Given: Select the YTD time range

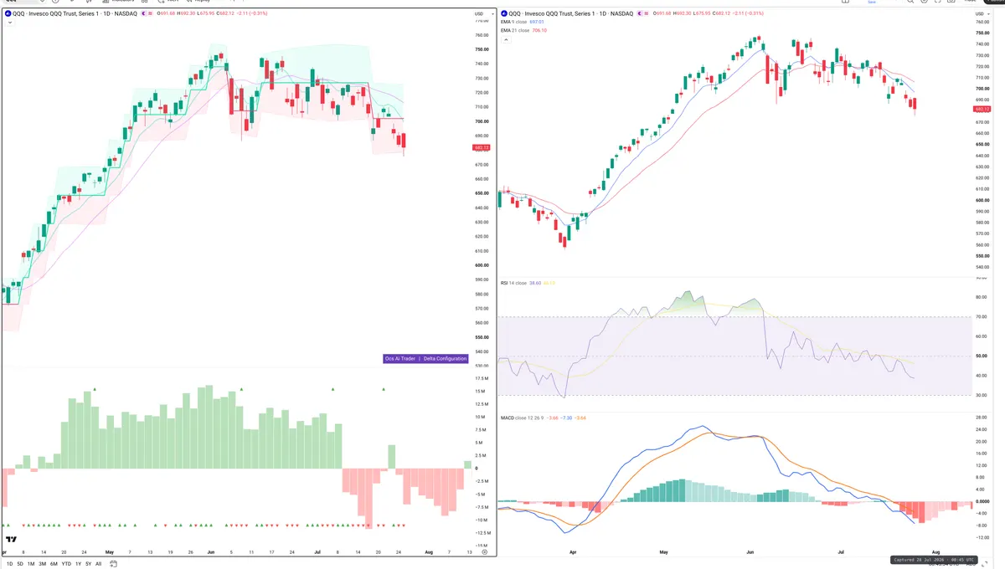Looking at the screenshot, I should pos(66,564).
